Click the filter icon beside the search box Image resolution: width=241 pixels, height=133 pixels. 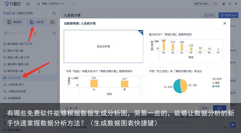point(54,33)
